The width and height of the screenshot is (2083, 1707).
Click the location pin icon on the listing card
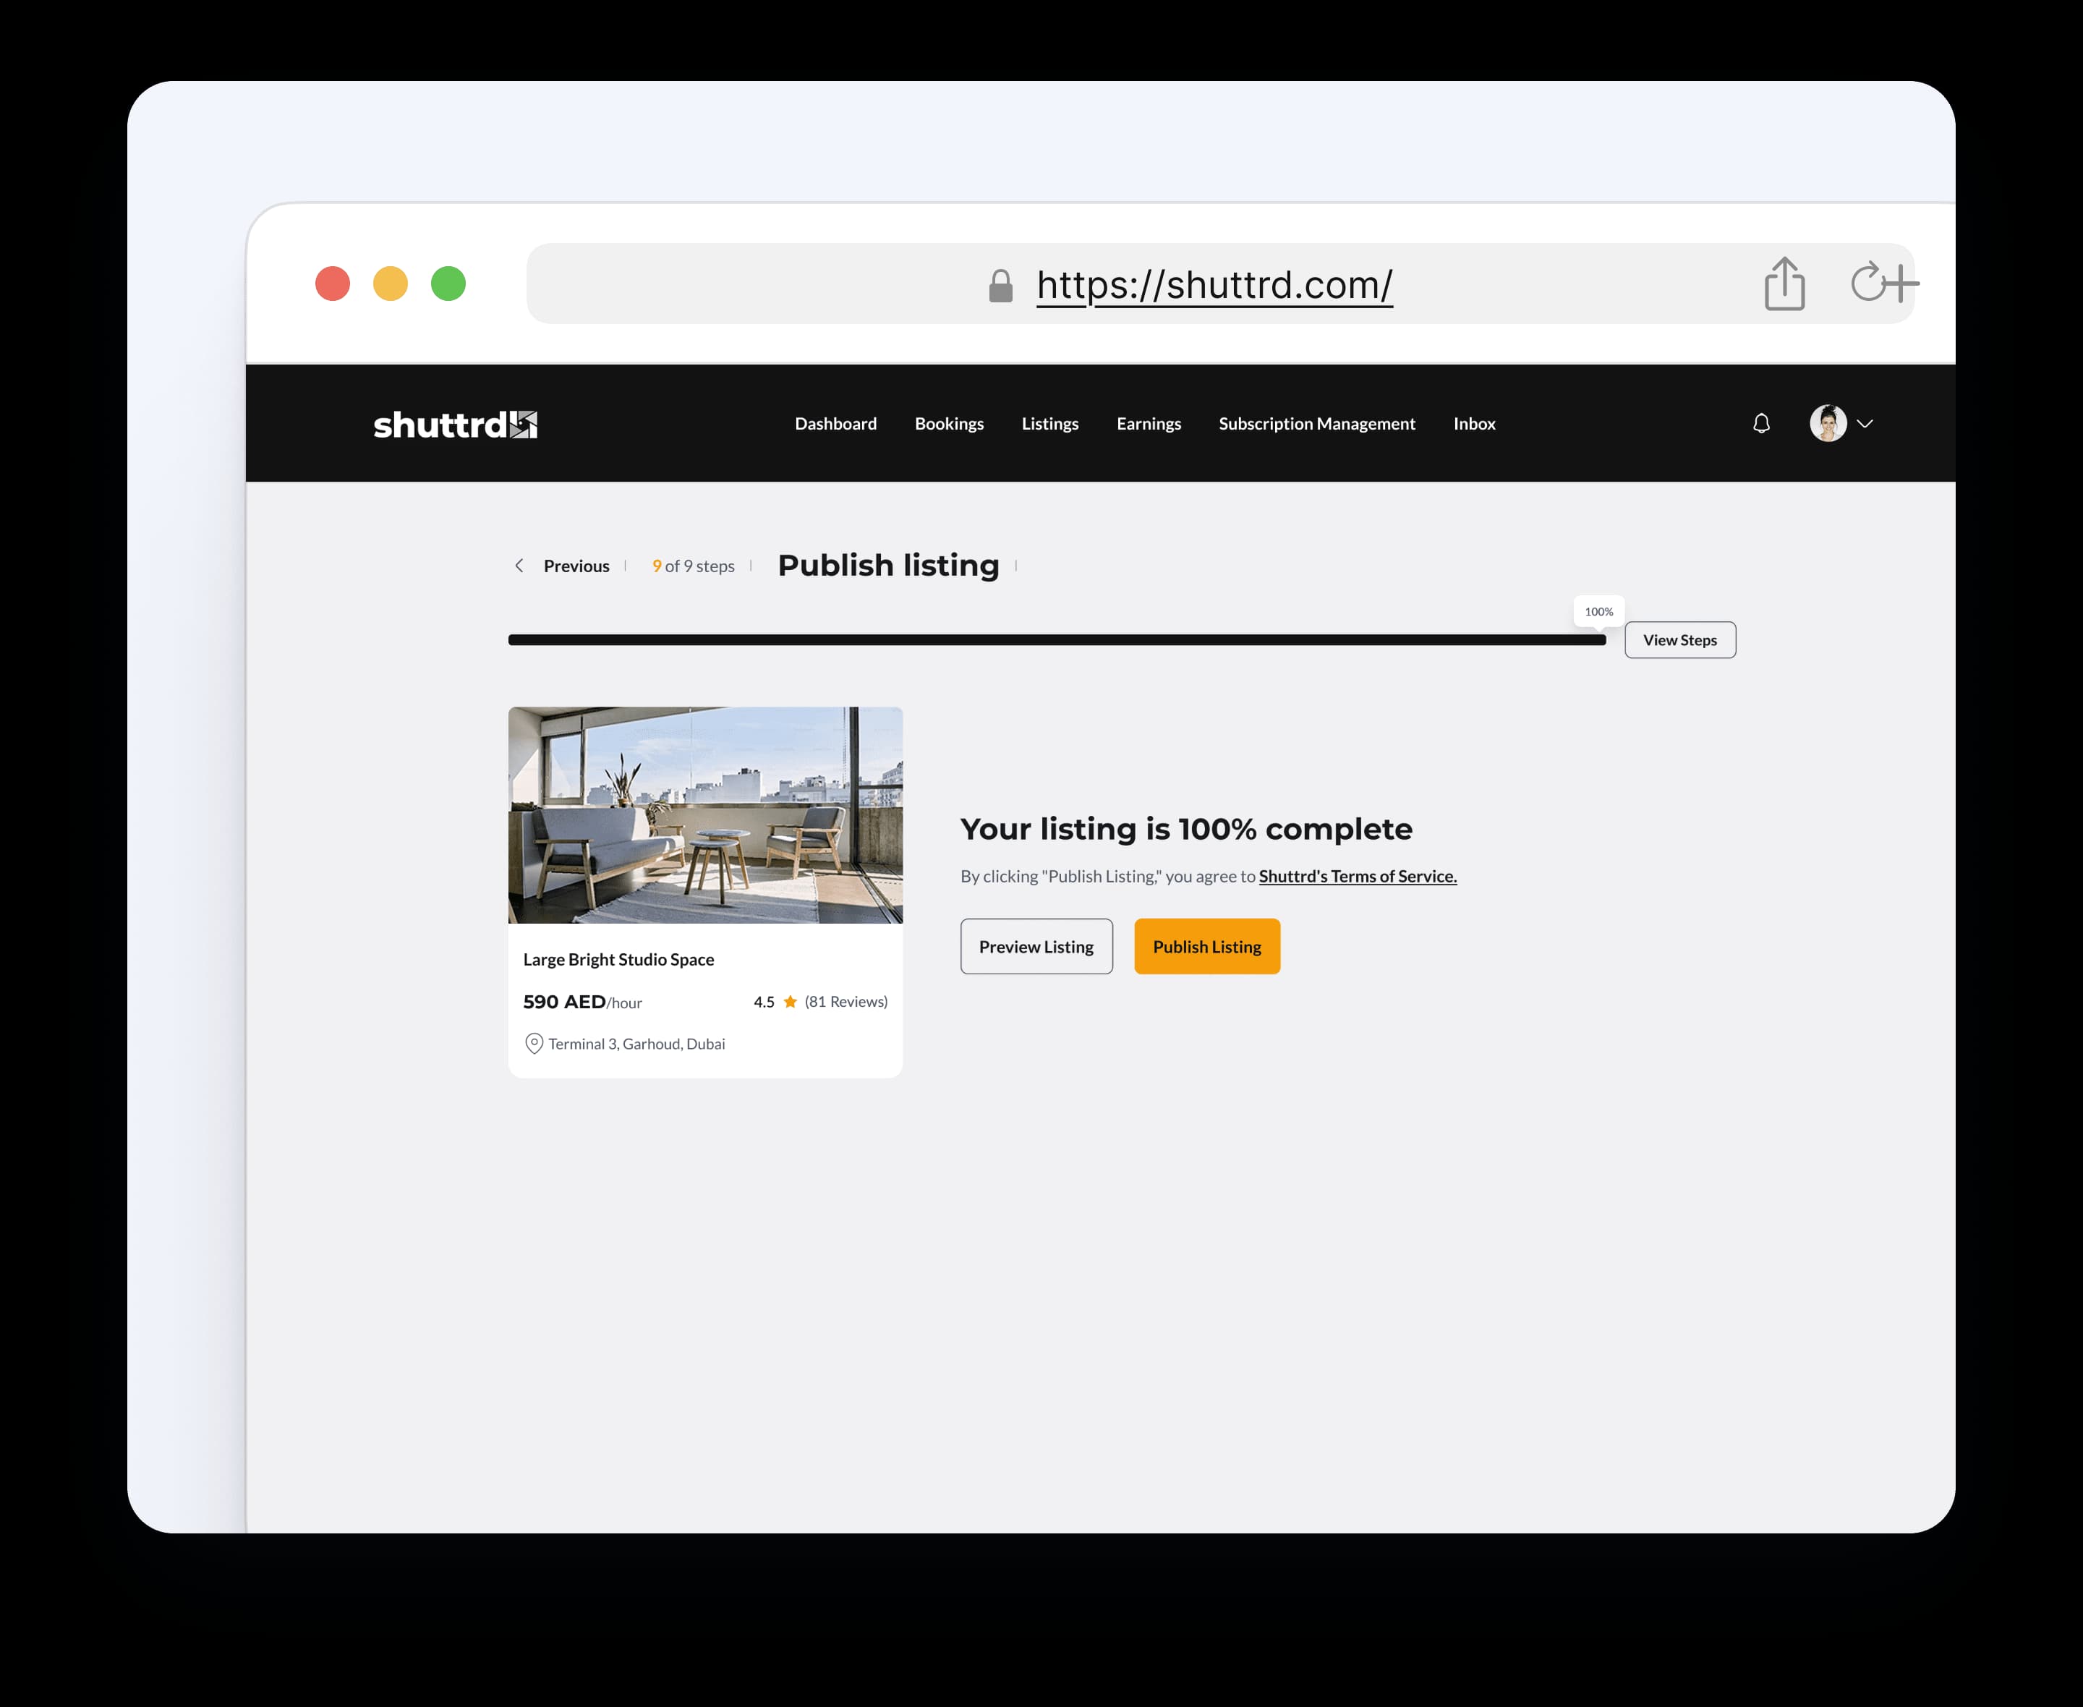coord(534,1043)
